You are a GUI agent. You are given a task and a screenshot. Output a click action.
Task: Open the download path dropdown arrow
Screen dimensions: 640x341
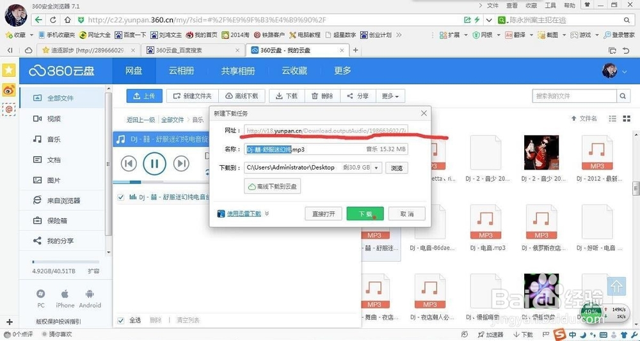point(376,168)
